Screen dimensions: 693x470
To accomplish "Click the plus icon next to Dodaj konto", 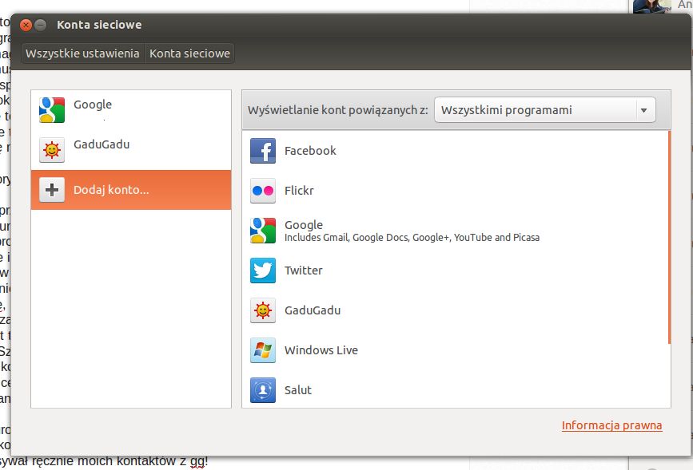I will point(52,190).
